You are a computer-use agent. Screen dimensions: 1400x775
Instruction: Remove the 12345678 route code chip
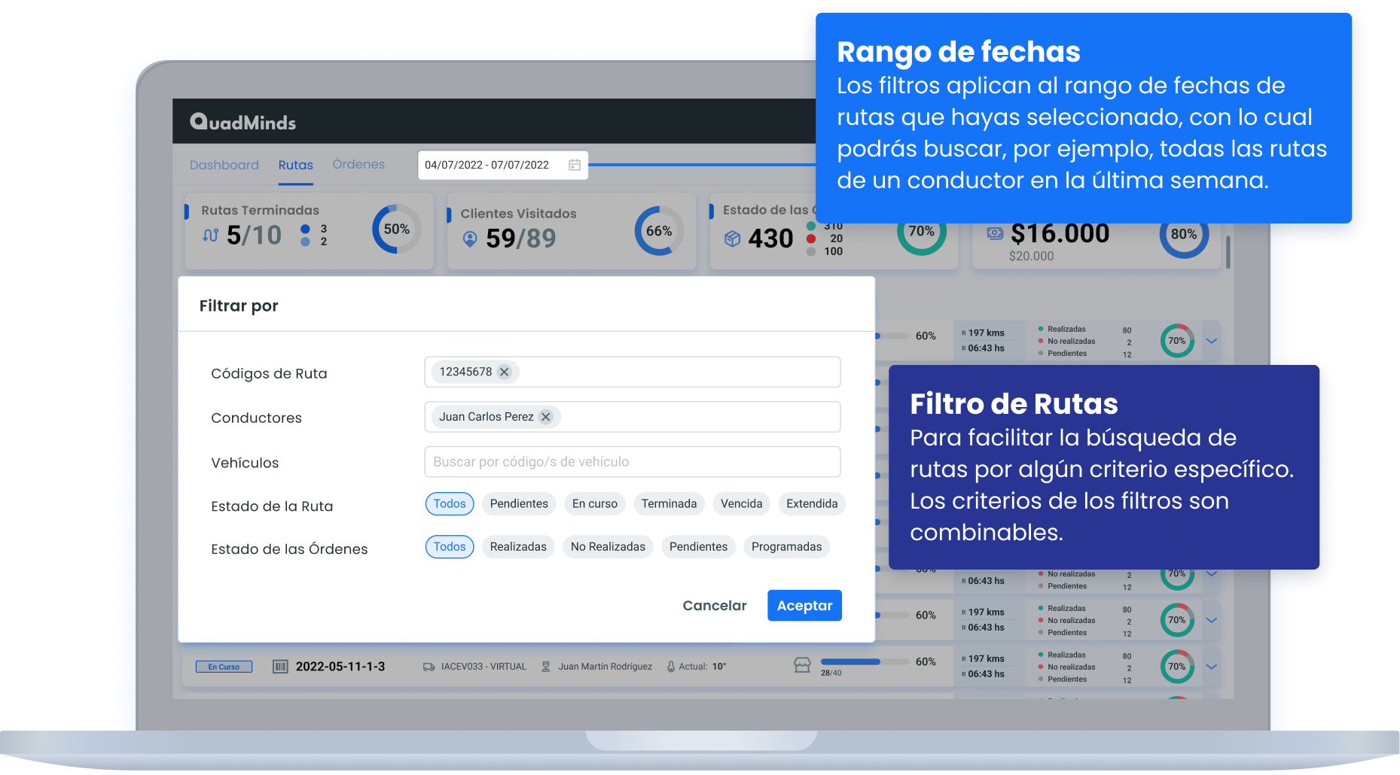[505, 372]
